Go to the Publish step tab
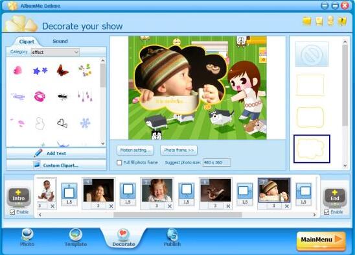The height and width of the screenshot is (255, 357). pos(172,237)
